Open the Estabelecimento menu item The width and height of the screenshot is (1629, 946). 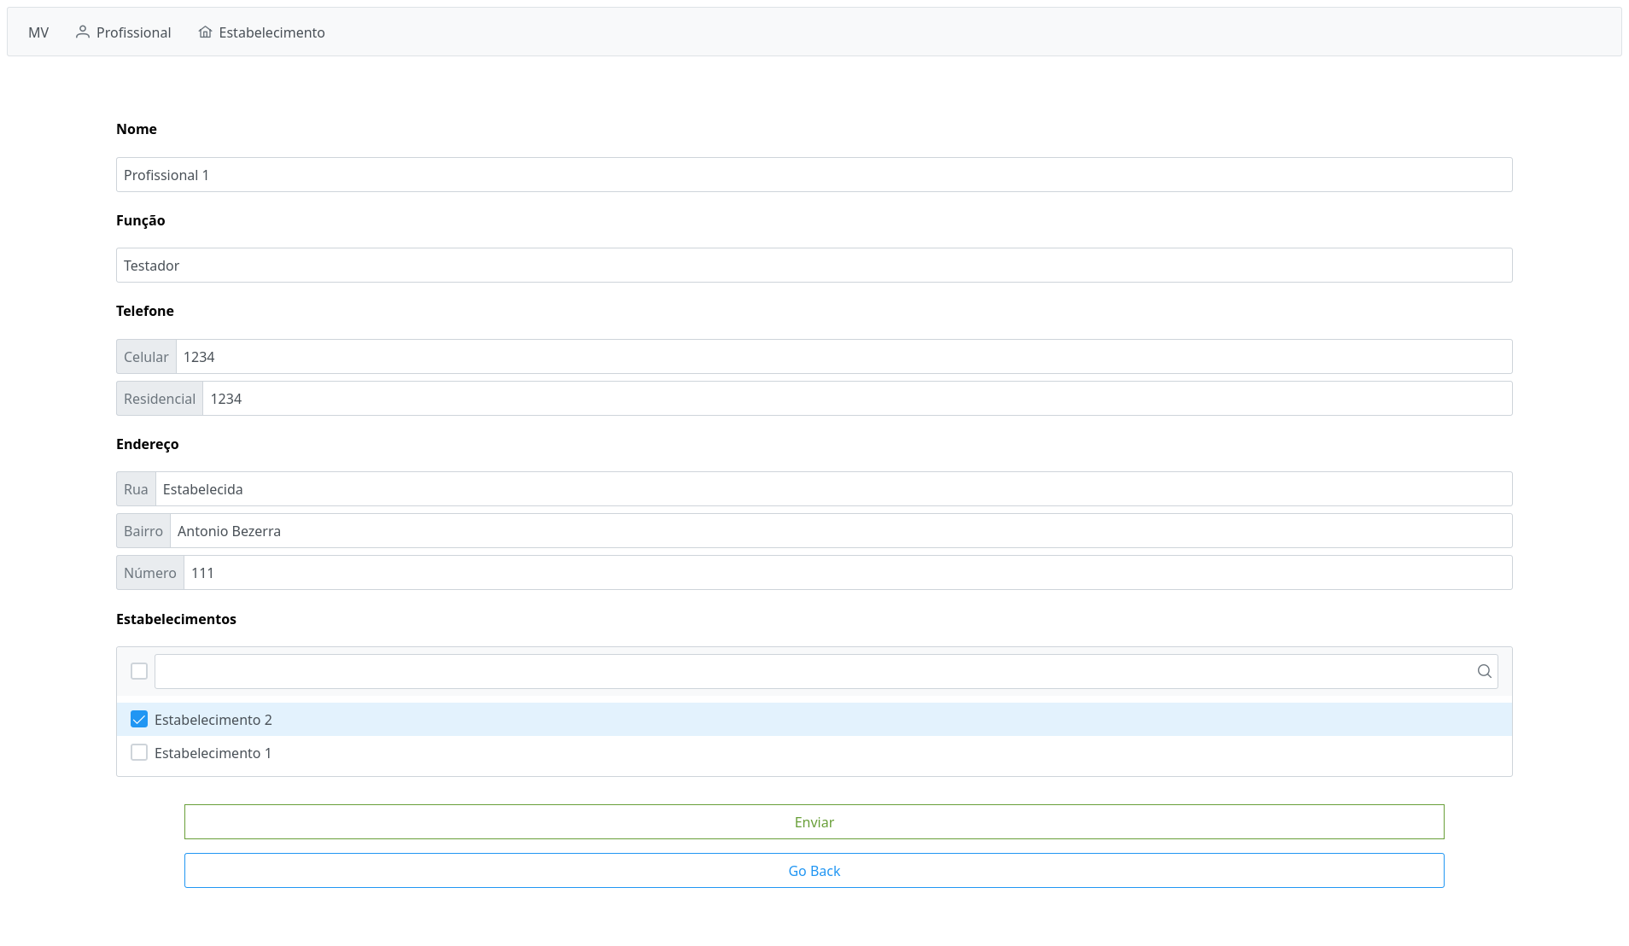coord(261,32)
